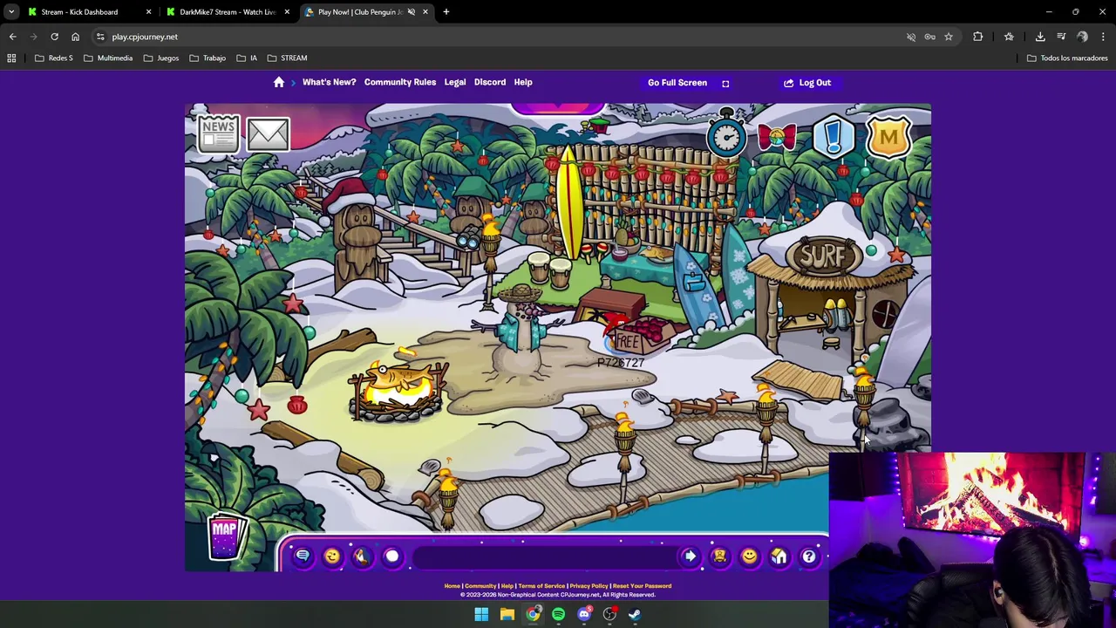Open the STREAM bookmark folder
Image resolution: width=1116 pixels, height=628 pixels.
287,58
